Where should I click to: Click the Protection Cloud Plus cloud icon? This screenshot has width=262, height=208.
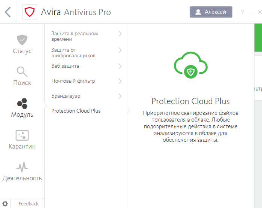[191, 65]
